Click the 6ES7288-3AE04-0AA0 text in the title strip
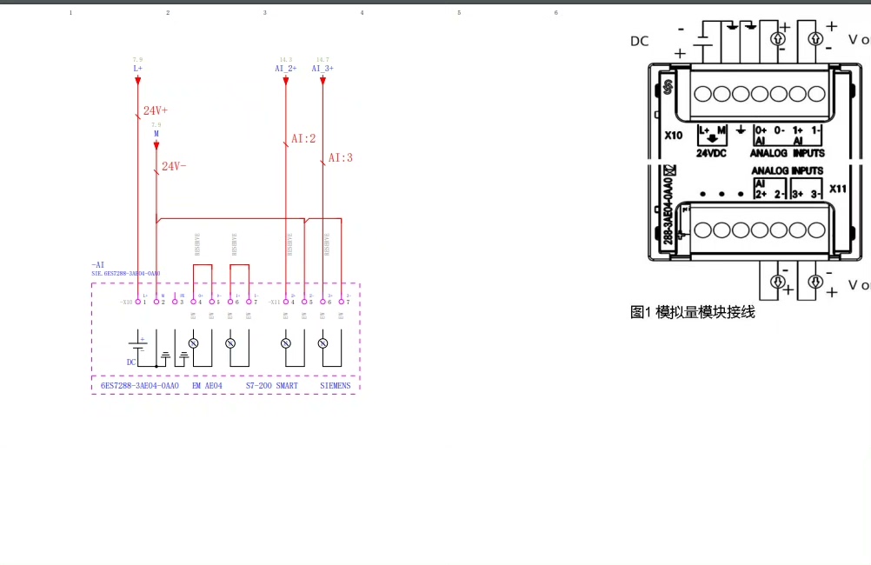 (139, 386)
